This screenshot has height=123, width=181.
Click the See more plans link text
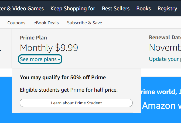point(38,59)
